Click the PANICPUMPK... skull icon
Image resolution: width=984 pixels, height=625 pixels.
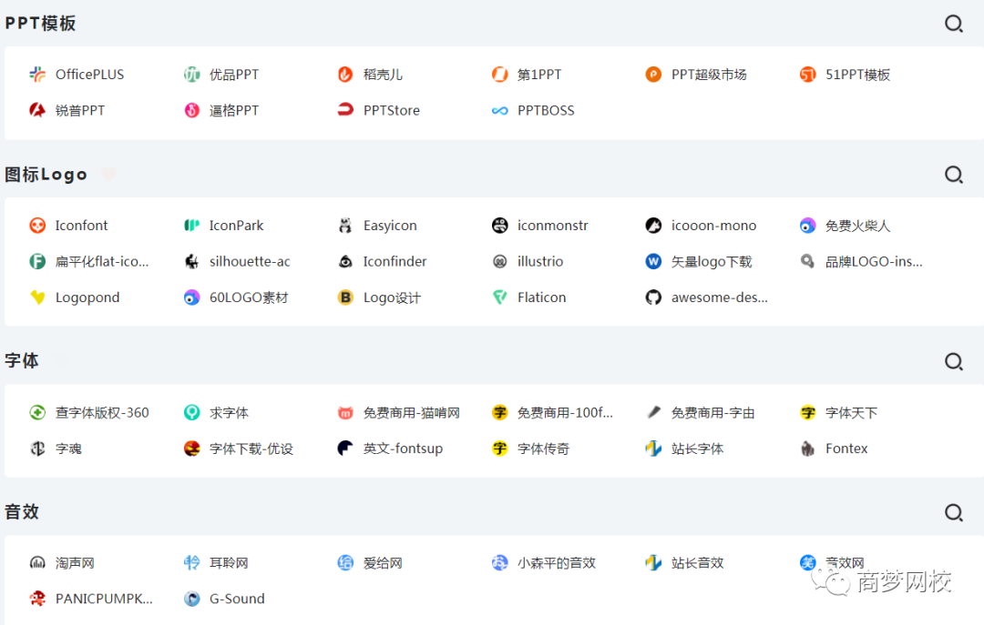37,599
